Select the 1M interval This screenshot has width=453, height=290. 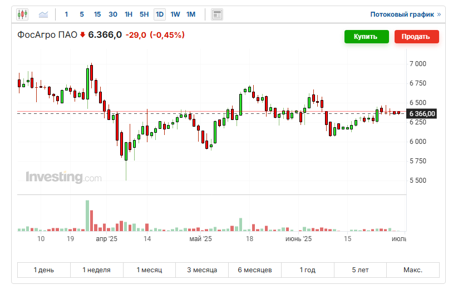click(191, 14)
